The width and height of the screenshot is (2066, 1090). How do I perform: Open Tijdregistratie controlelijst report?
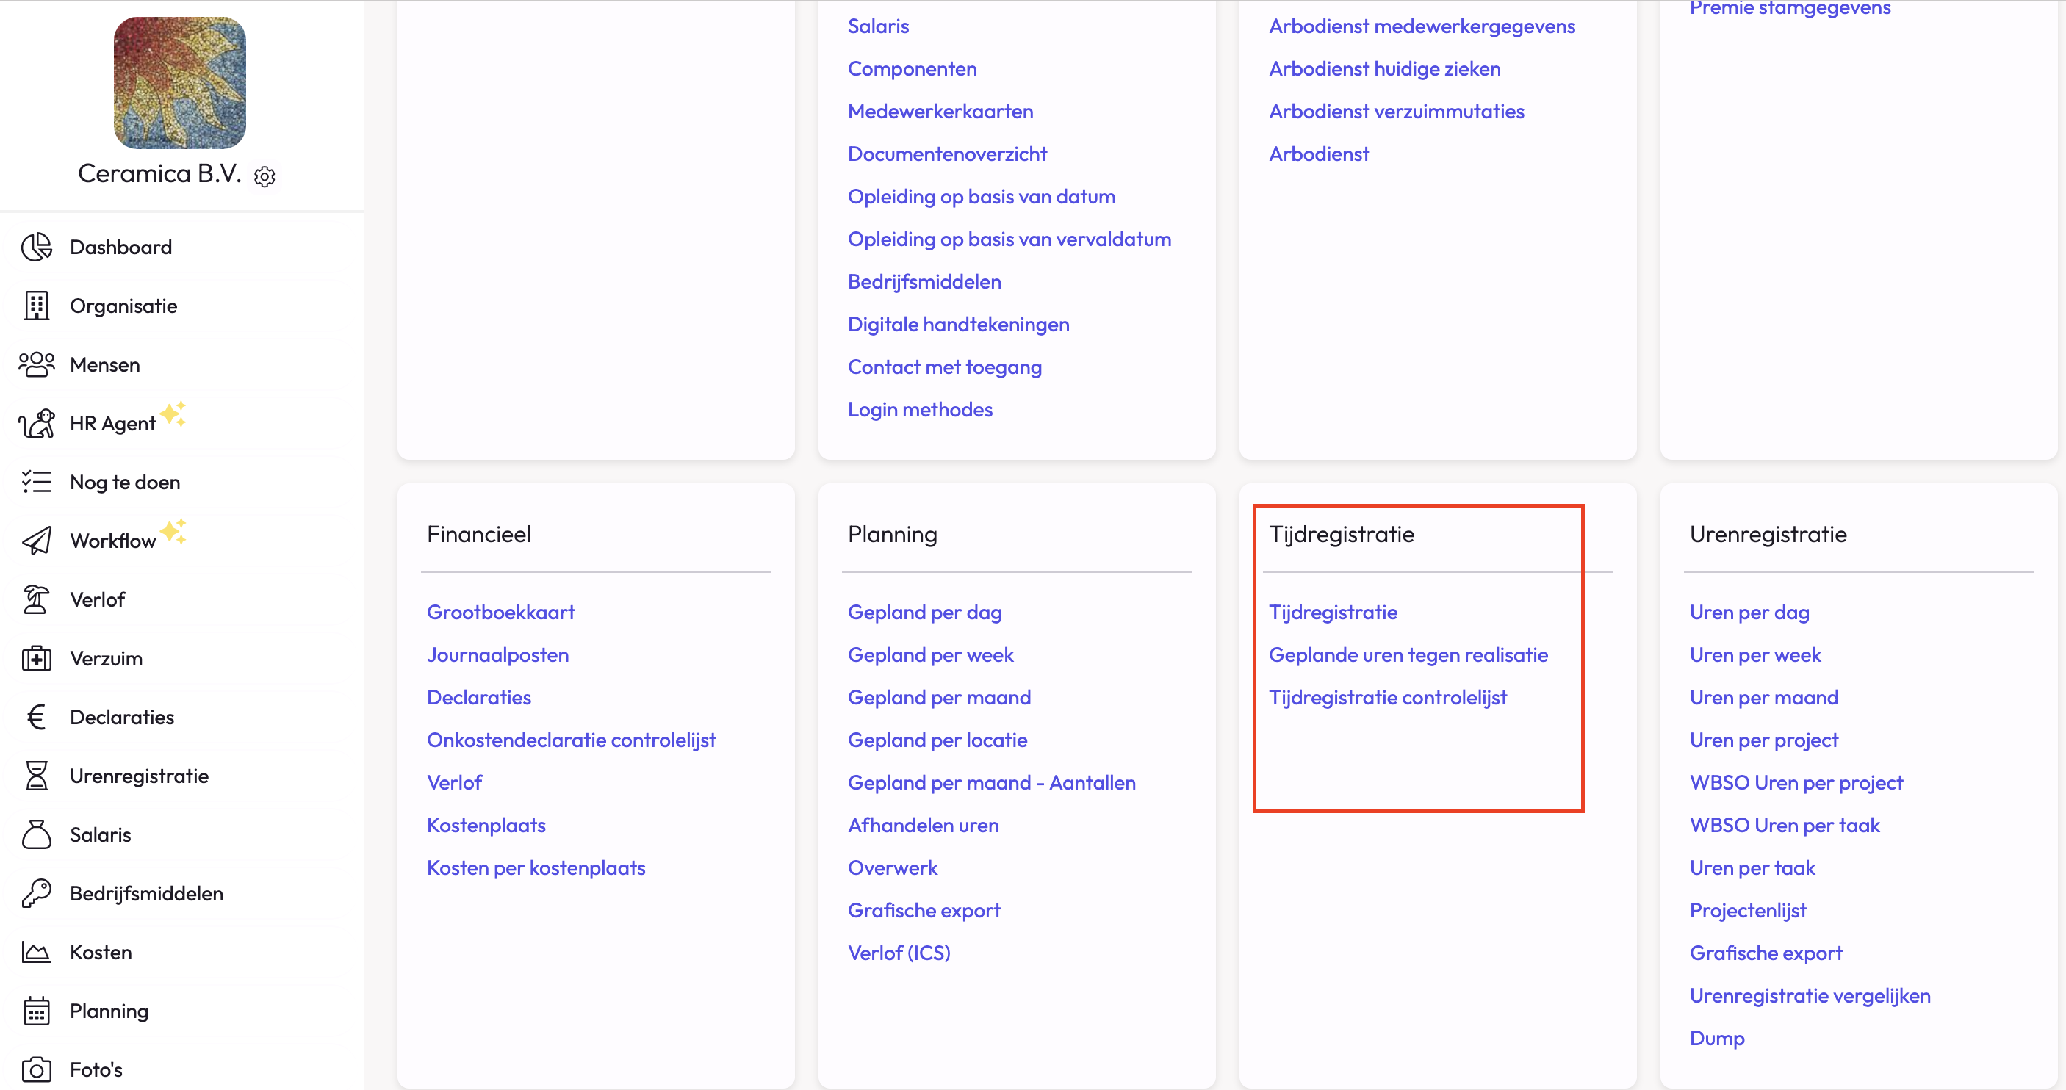[x=1387, y=697]
